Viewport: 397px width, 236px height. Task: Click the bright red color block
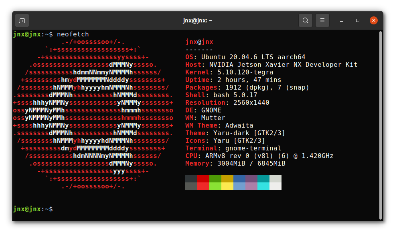(203, 186)
